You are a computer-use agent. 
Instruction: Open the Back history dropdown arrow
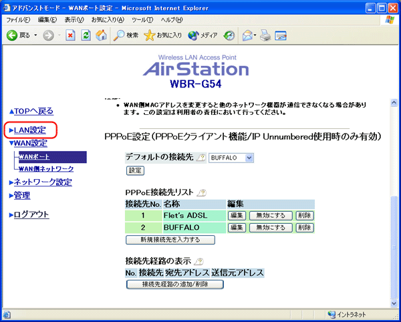pyautogui.click(x=35, y=35)
